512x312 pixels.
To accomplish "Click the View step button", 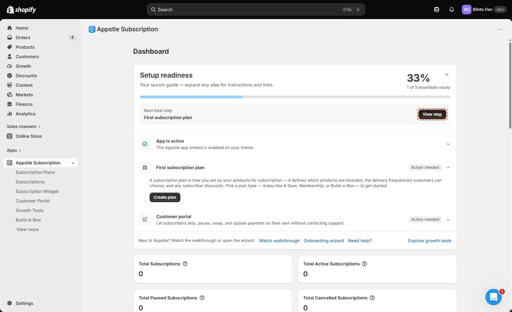I will [432, 114].
